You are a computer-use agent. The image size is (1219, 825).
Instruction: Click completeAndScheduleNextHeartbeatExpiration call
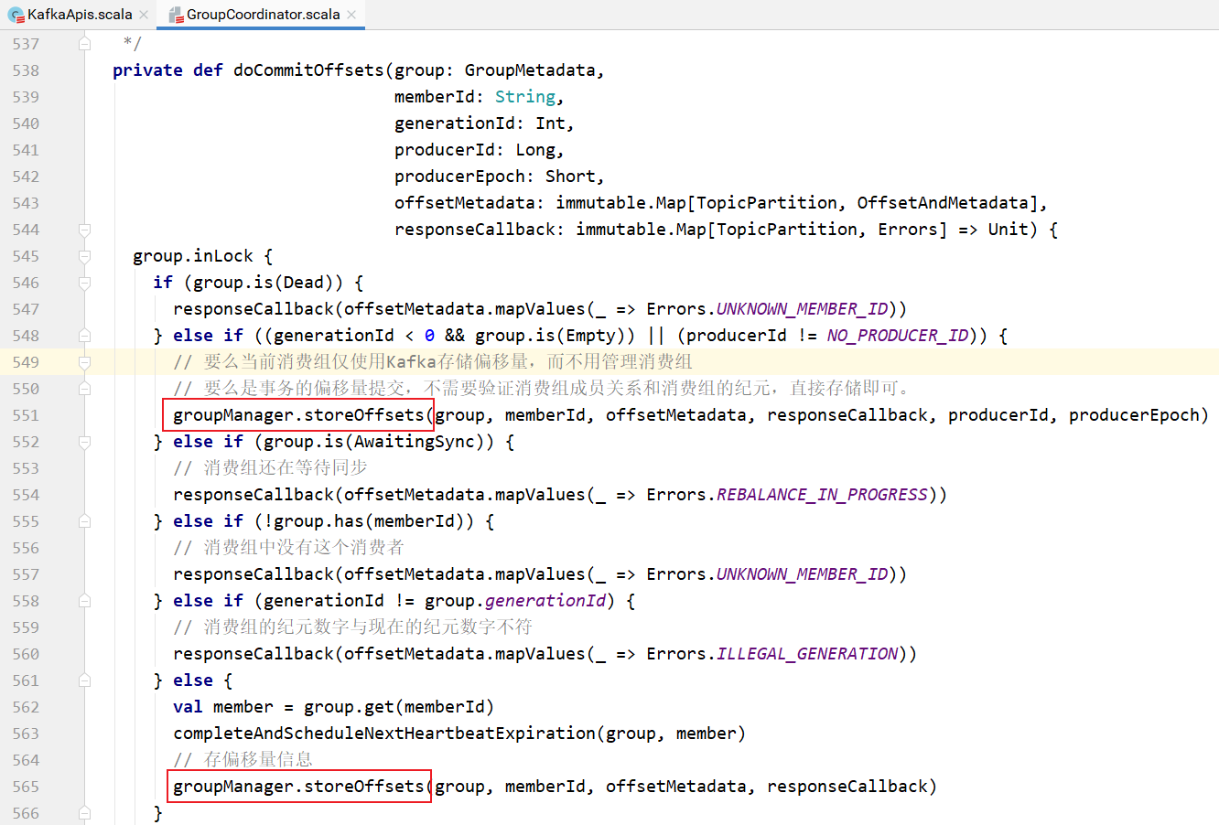384,734
